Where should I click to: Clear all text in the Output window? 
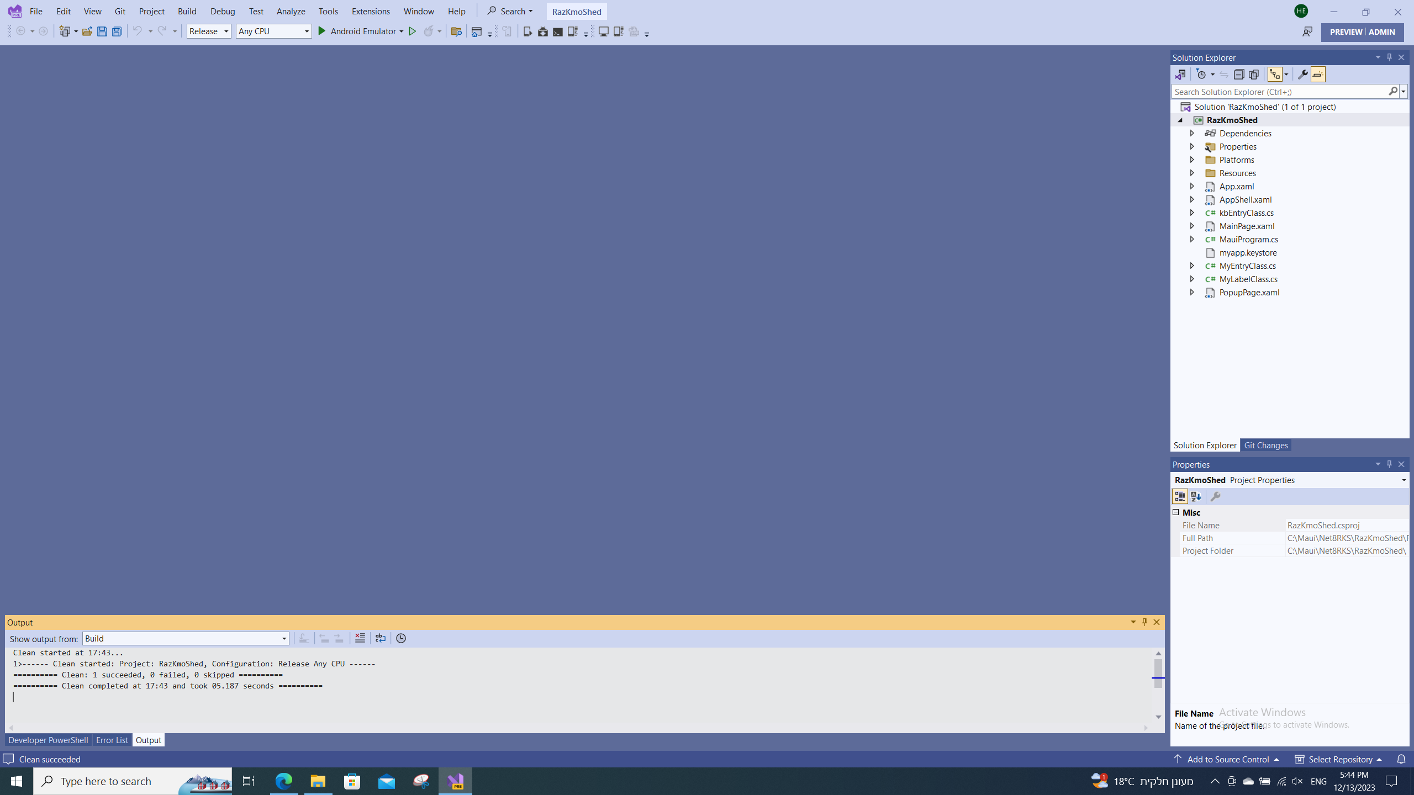(x=360, y=638)
